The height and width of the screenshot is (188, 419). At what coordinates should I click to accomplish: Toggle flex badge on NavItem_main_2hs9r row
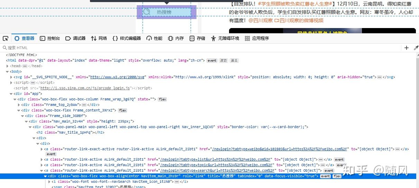pos(337,176)
